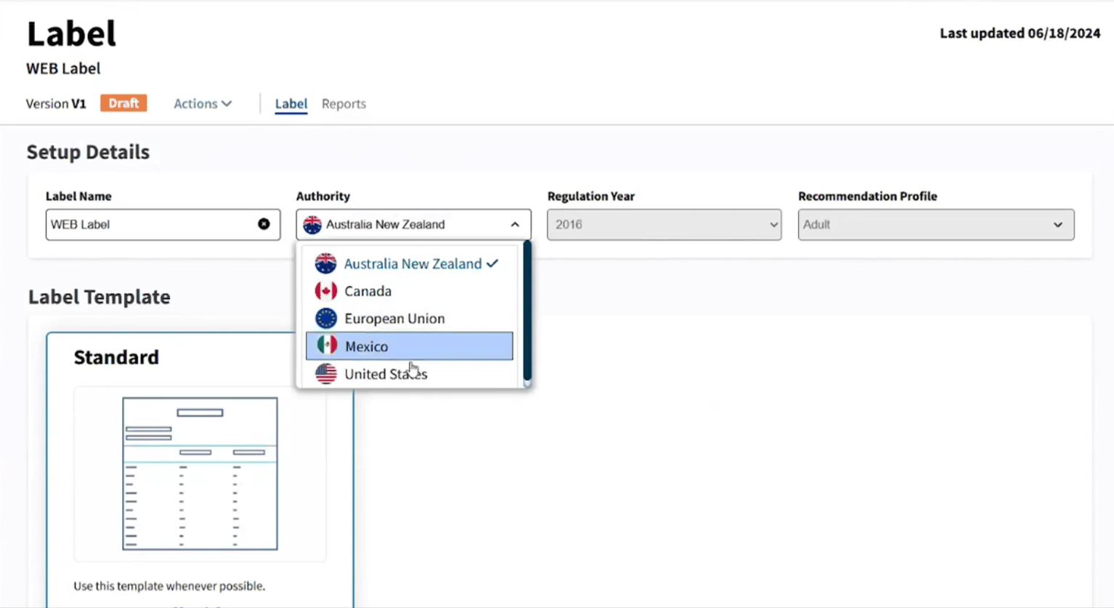Pick European Union as authority
1114x608 pixels.
[x=394, y=319]
